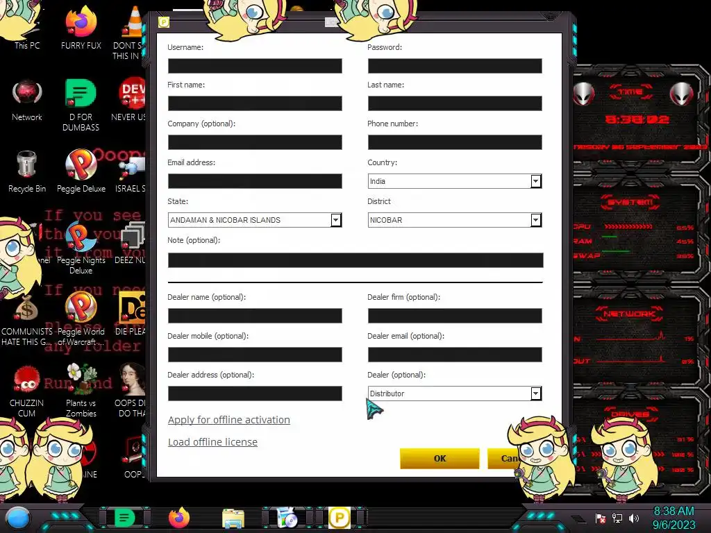This screenshot has height=533, width=711.
Task: Click the network tray icon
Action: 617,518
